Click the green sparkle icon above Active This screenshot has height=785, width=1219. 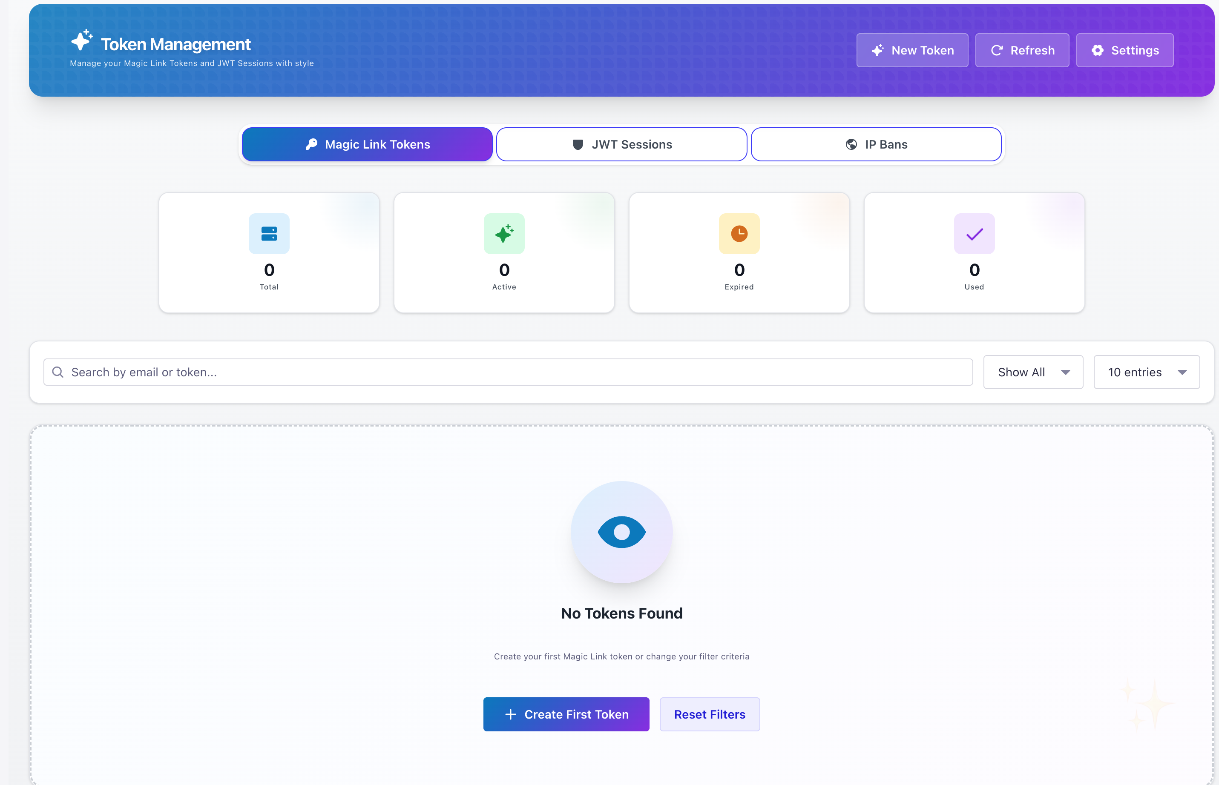(x=504, y=233)
